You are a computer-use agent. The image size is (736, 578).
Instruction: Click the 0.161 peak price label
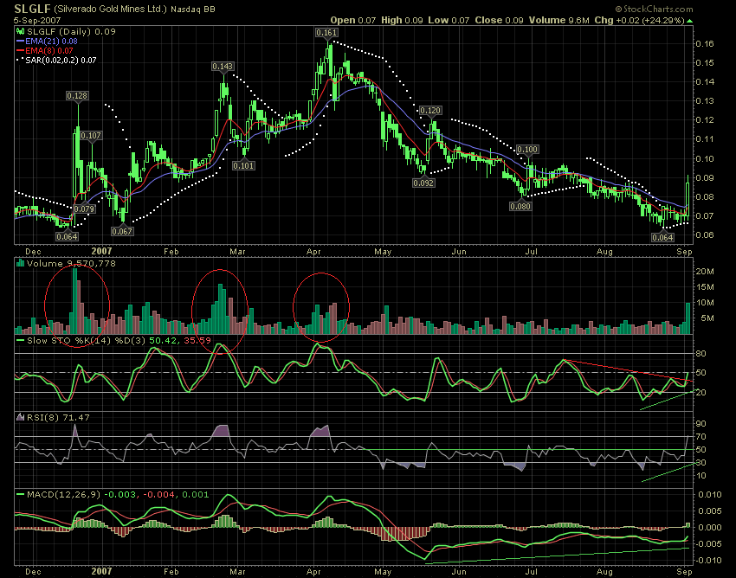(326, 32)
